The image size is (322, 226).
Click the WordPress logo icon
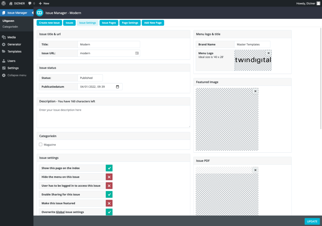coord(4,3)
